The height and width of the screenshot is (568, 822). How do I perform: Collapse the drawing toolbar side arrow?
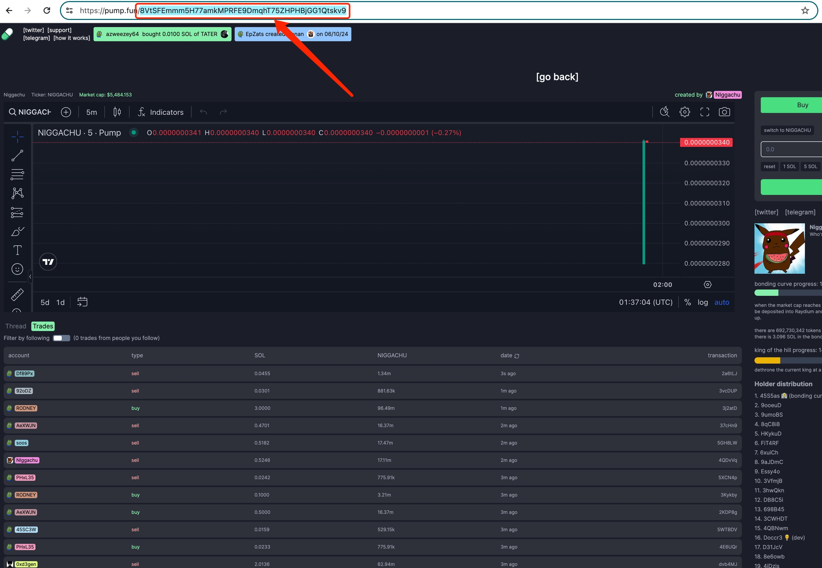click(x=30, y=277)
